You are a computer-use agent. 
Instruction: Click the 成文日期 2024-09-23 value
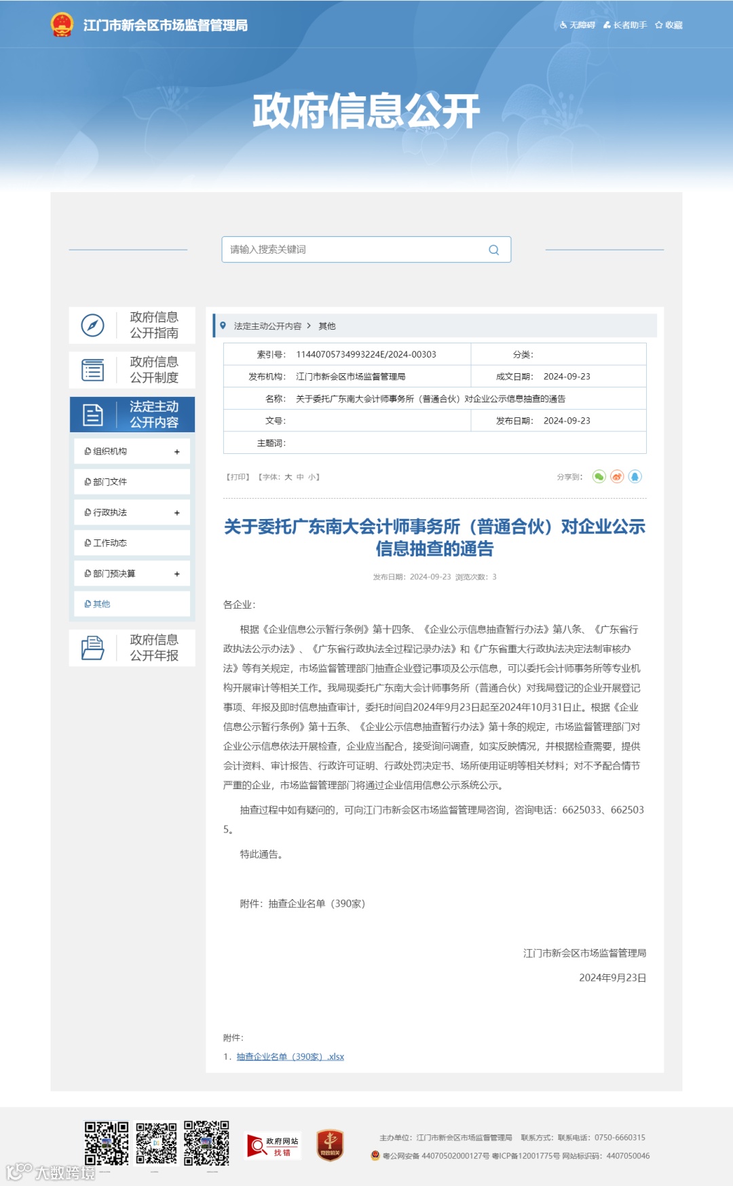pos(567,377)
